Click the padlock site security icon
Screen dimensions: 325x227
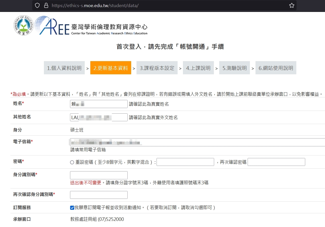[46, 5]
